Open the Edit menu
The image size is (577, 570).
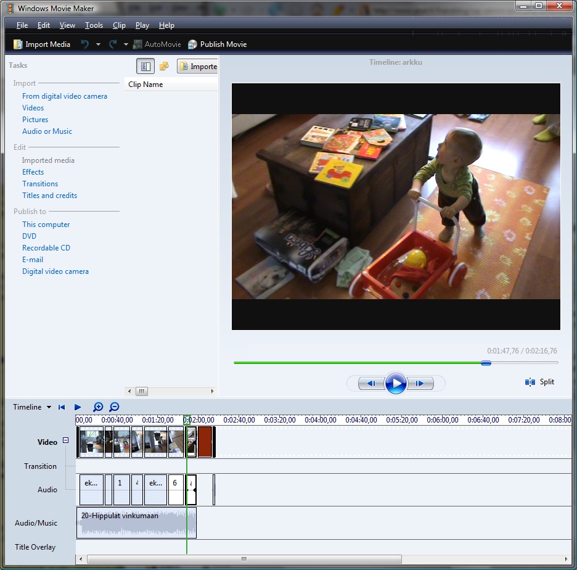coord(43,25)
